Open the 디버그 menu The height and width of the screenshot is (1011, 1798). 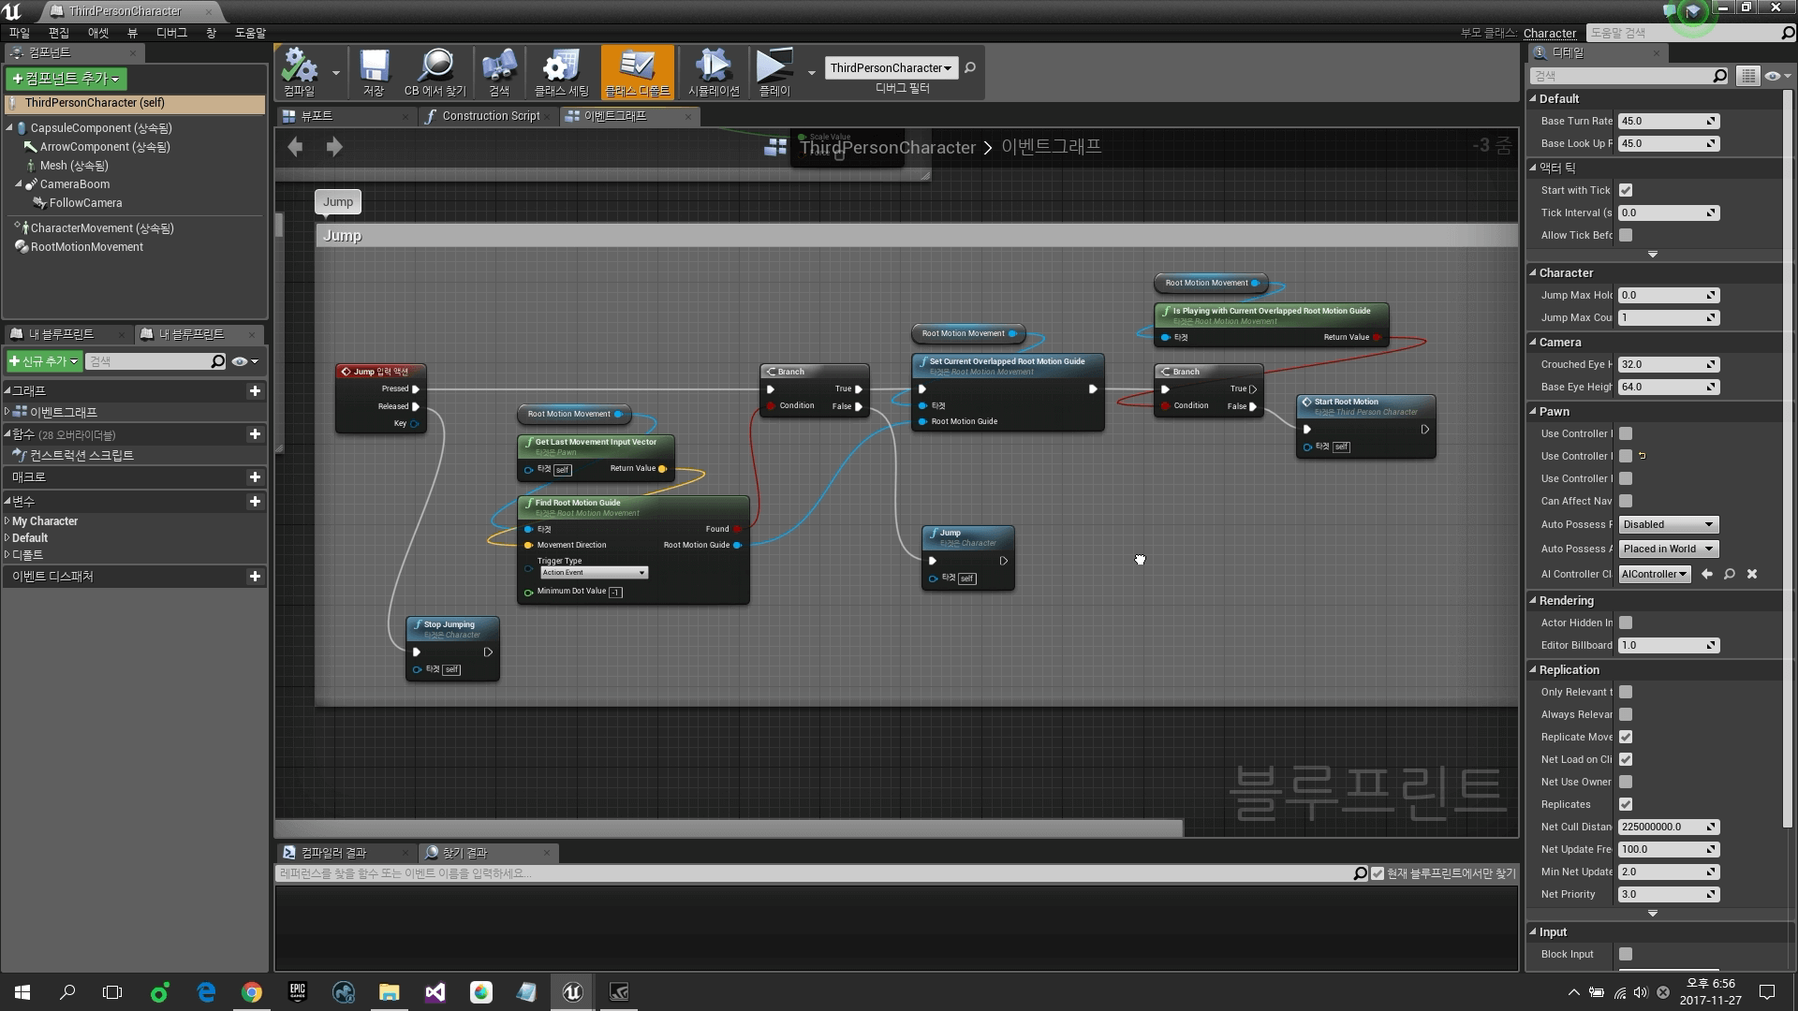tap(170, 32)
